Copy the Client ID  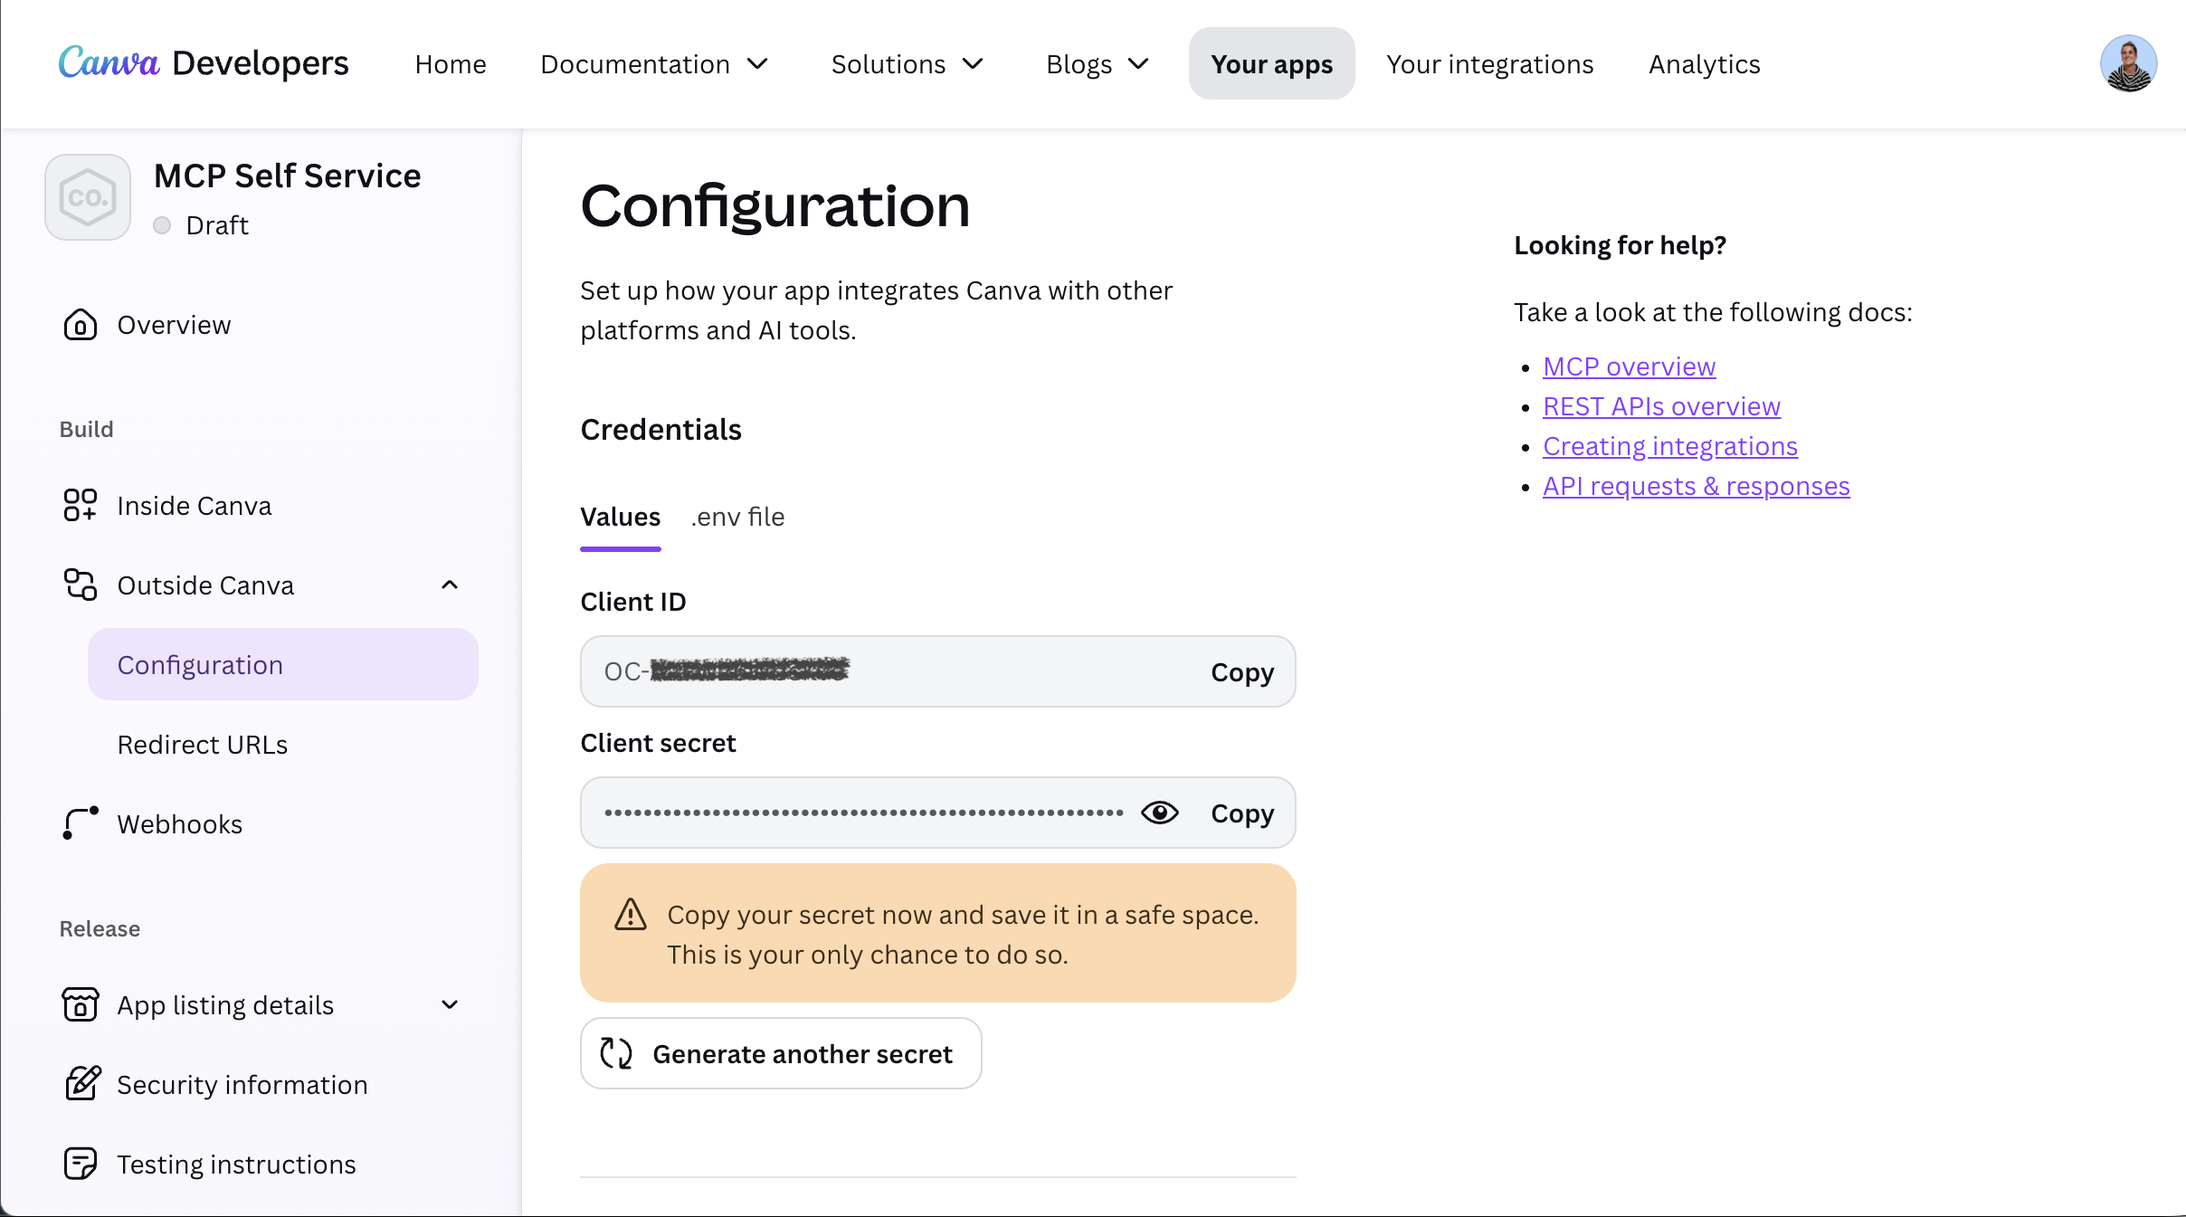tap(1242, 672)
